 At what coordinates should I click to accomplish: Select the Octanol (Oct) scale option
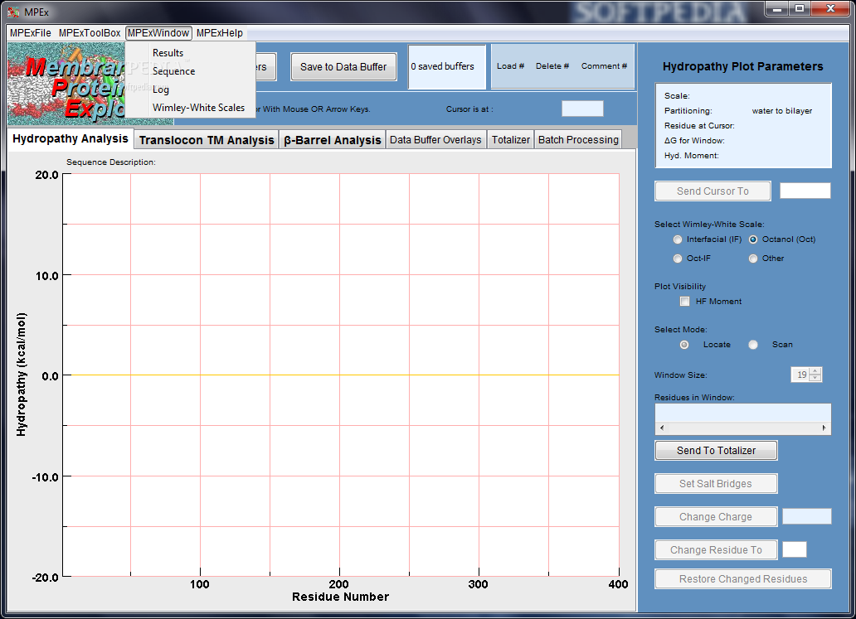coord(753,239)
